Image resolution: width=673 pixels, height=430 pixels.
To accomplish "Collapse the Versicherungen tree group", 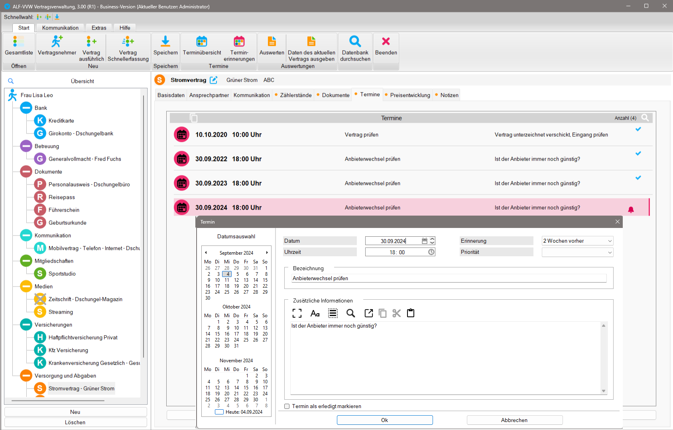I will coord(26,325).
